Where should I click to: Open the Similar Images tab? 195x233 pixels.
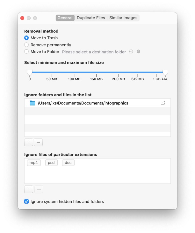(123, 18)
